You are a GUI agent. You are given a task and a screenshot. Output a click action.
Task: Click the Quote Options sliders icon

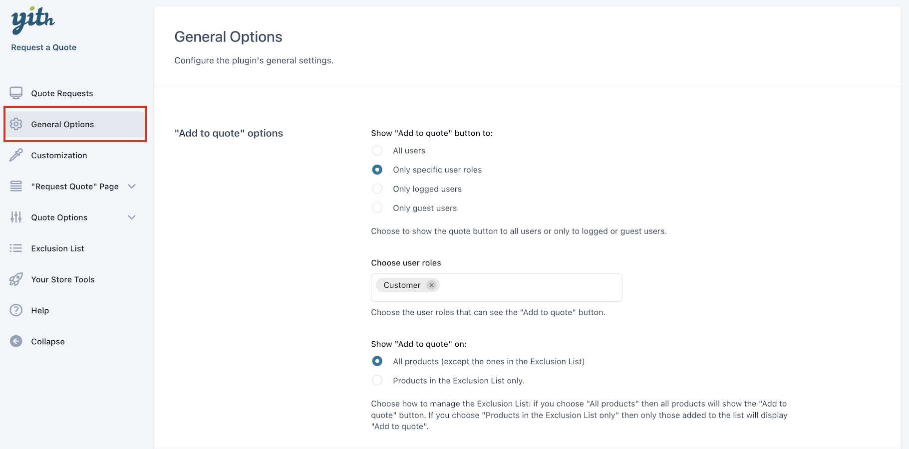click(16, 217)
